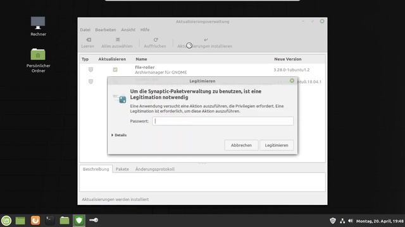Viewport: 405px width, 227px height.
Task: Launch the terminal from the taskbar
Action: point(50,221)
